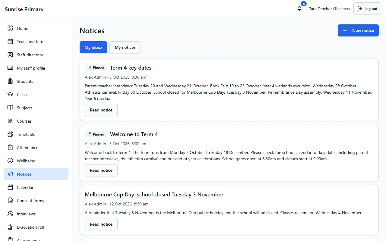Click the Home dashboard icon
This screenshot has height=241, width=386.
point(10,28)
